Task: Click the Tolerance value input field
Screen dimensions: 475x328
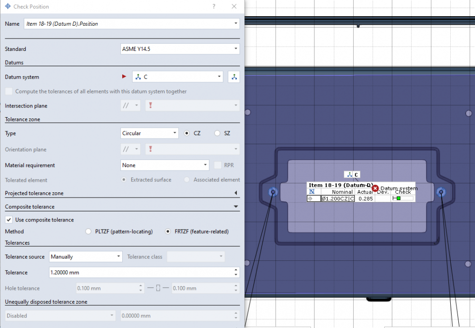Action: [140, 273]
